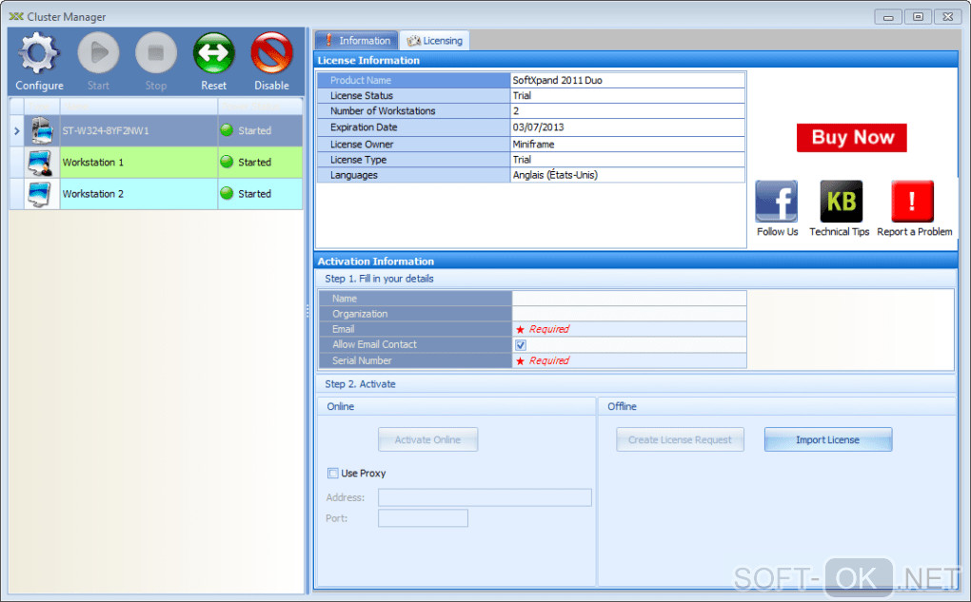Select the Workstation 2 name cell
Image resolution: width=971 pixels, height=602 pixels.
[x=139, y=194]
